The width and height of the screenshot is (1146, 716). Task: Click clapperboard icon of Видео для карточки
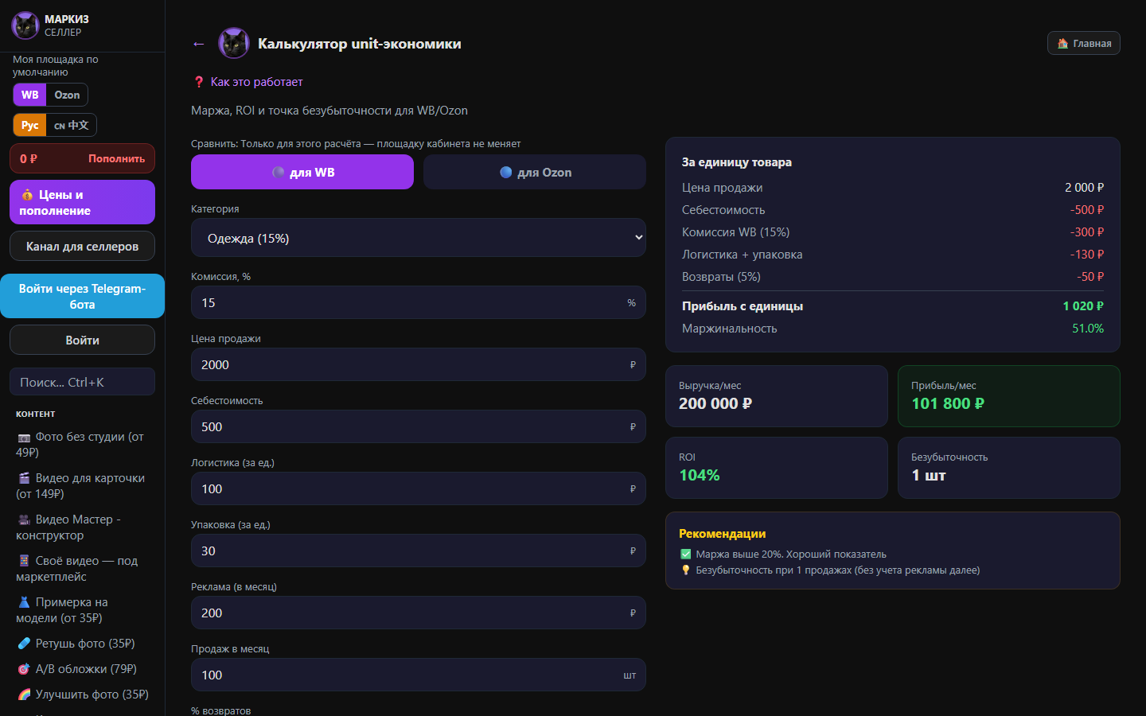click(x=24, y=478)
